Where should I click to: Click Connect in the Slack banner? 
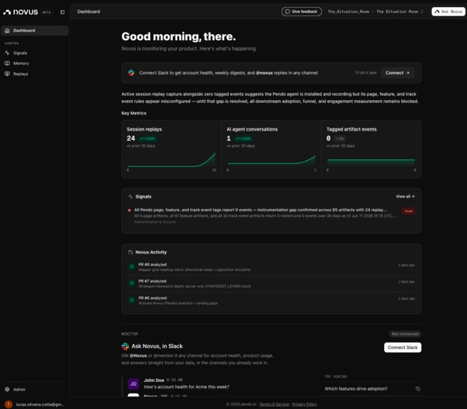pos(397,73)
